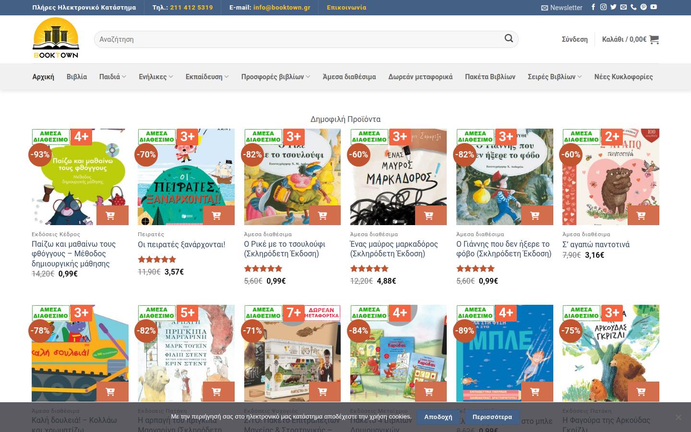This screenshot has width=691, height=432.
Task: Add 'Ένας μαύρος μαρκαδόρος' to cart
Action: coord(430,216)
